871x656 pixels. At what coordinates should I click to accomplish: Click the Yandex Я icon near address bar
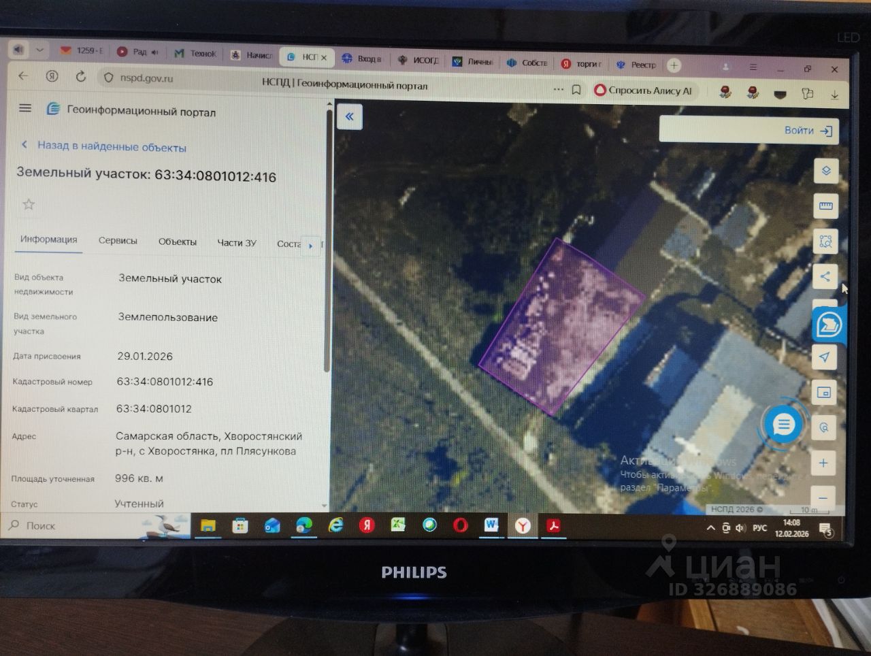[52, 76]
